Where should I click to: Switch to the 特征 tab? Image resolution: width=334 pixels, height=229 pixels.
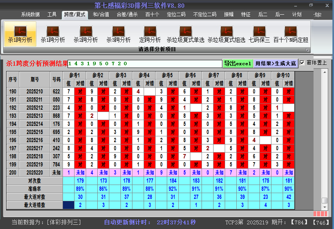tap(246, 15)
